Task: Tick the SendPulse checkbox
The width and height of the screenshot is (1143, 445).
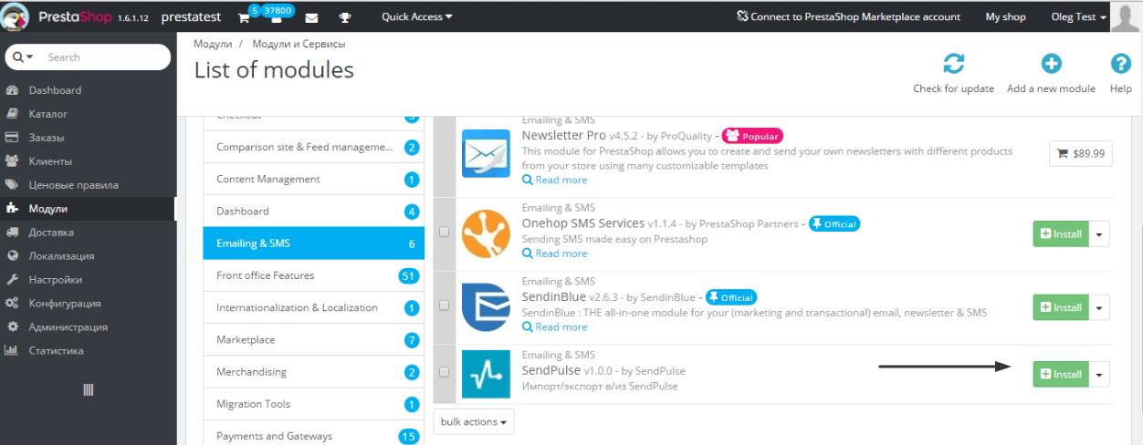Action: click(445, 372)
